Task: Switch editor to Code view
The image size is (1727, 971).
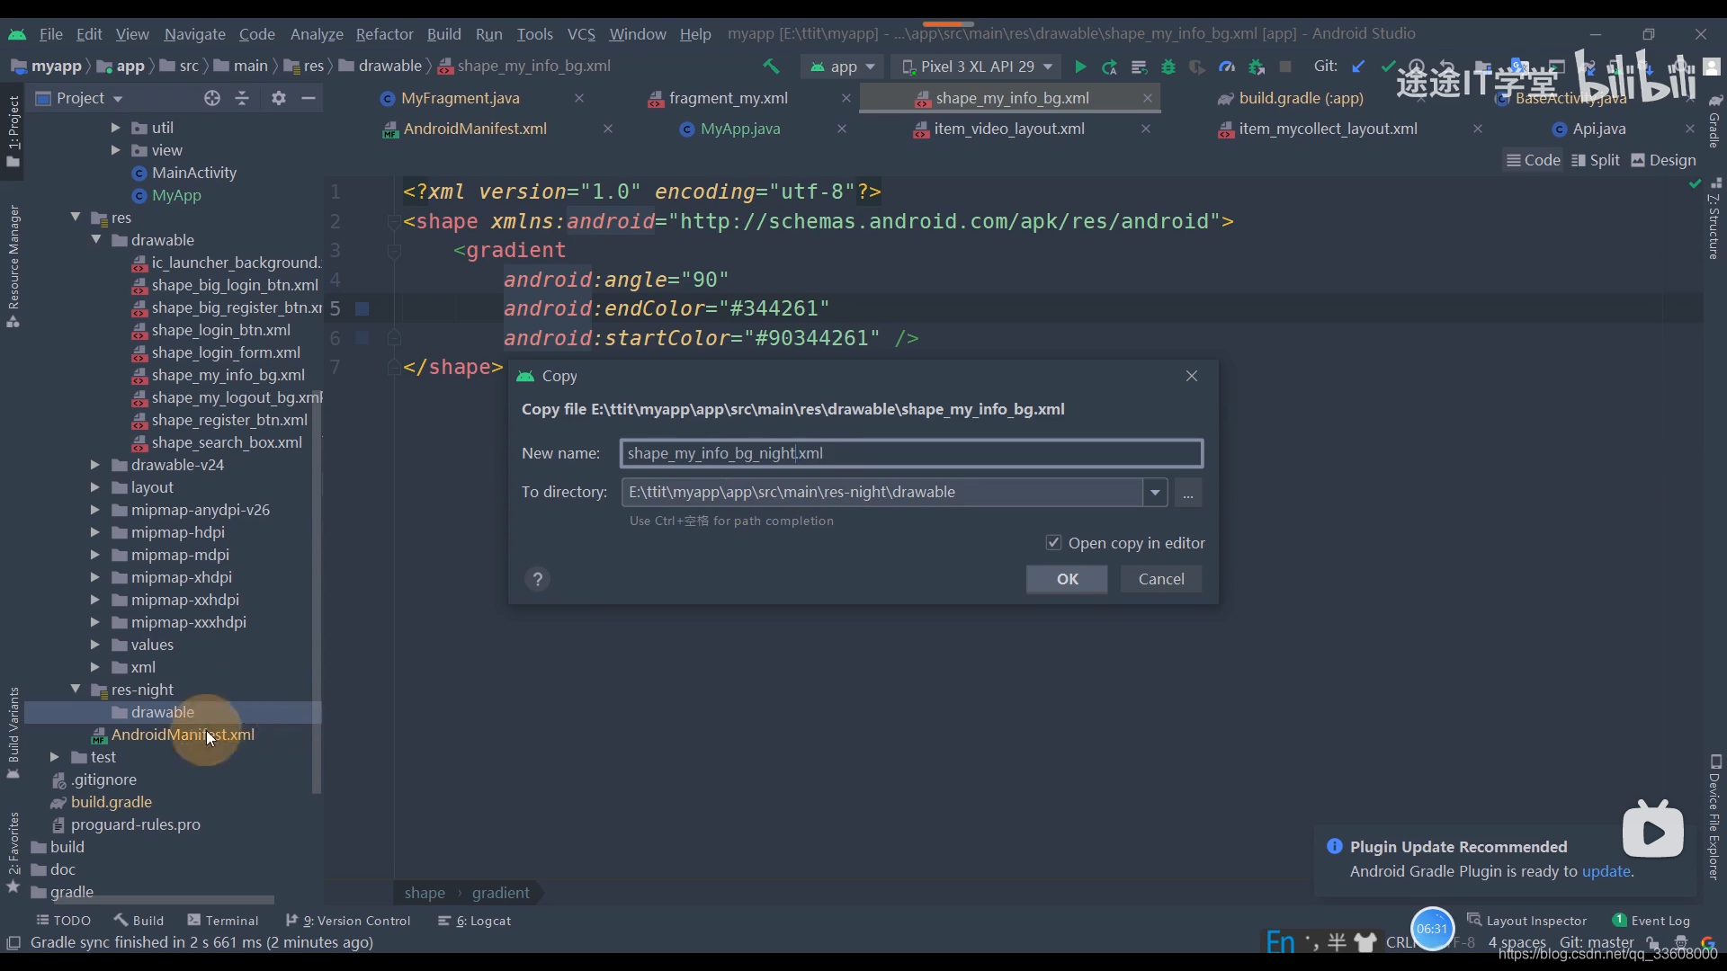Action: (x=1534, y=160)
